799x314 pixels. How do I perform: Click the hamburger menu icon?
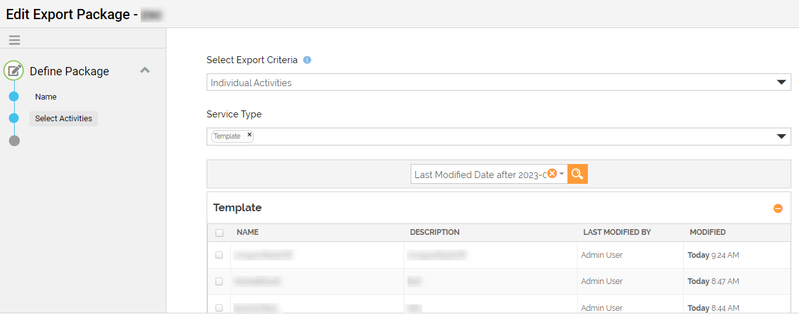[x=14, y=40]
